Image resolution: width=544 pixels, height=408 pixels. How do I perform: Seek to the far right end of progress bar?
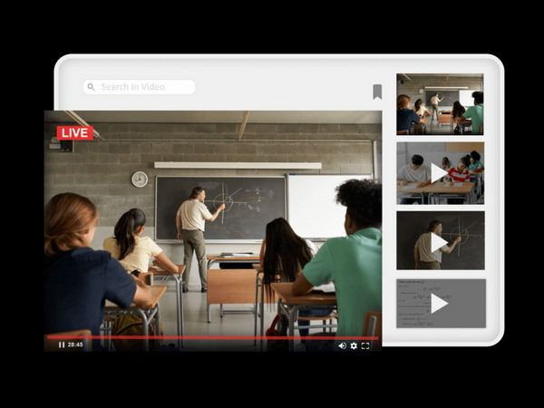[x=376, y=338]
